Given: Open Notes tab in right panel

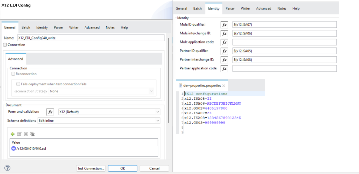Looking at the screenshot, I should click(x=282, y=9).
